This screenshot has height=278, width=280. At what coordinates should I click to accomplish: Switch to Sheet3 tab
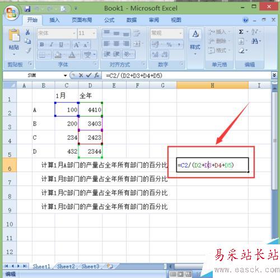coord(90,266)
